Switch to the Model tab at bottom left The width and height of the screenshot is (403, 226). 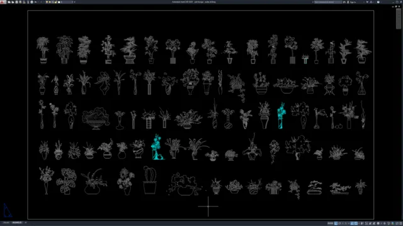coord(6,222)
